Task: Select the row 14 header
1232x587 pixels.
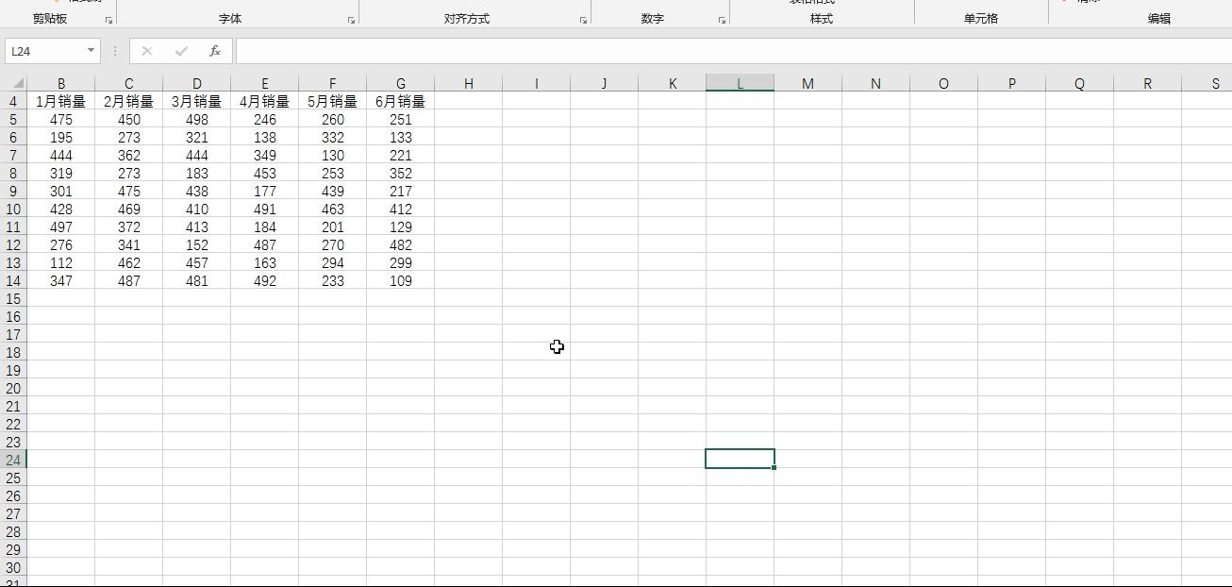Action: (x=13, y=281)
